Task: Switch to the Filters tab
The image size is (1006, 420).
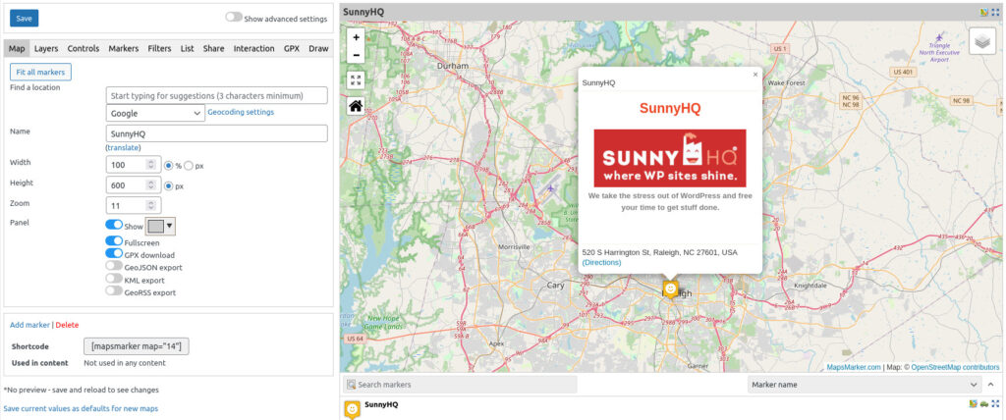Action: [x=160, y=49]
